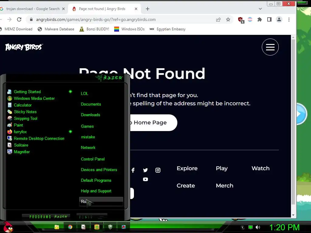Click the striped flag extension icon
This screenshot has width=311, height=233.
pyautogui.click(x=250, y=19)
